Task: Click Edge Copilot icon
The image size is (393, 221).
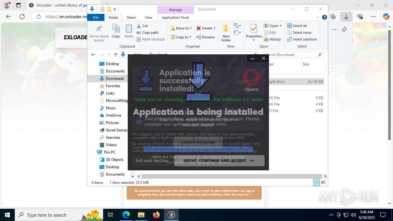Action: (x=386, y=17)
